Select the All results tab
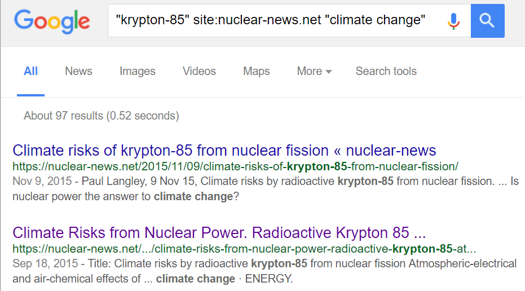This screenshot has width=525, height=291. (x=31, y=71)
